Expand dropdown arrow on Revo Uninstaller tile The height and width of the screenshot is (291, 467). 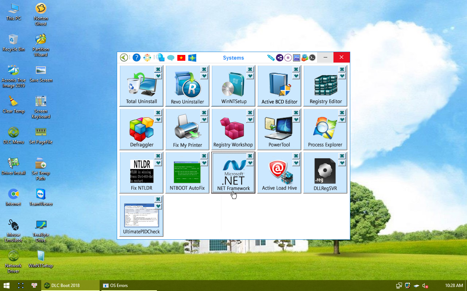pos(204,76)
